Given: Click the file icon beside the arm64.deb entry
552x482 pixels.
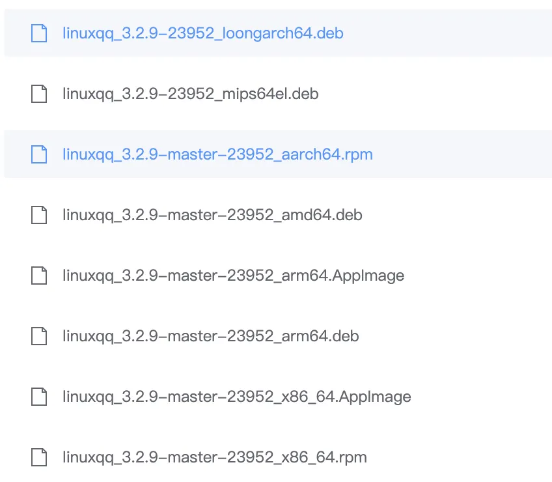Looking at the screenshot, I should point(39,336).
